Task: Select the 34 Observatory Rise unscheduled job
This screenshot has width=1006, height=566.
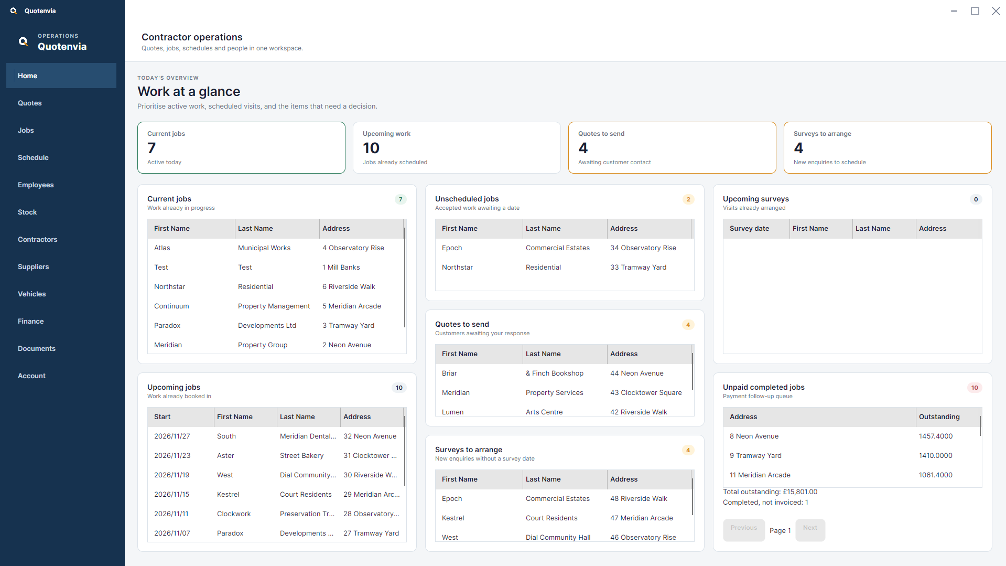Action: click(x=564, y=248)
